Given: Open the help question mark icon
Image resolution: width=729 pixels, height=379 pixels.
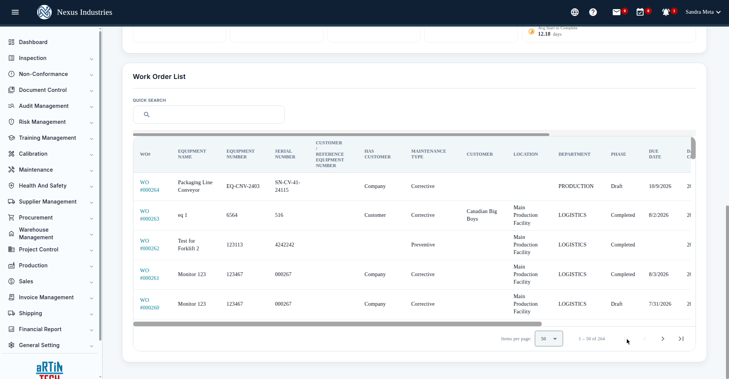Looking at the screenshot, I should (593, 12).
